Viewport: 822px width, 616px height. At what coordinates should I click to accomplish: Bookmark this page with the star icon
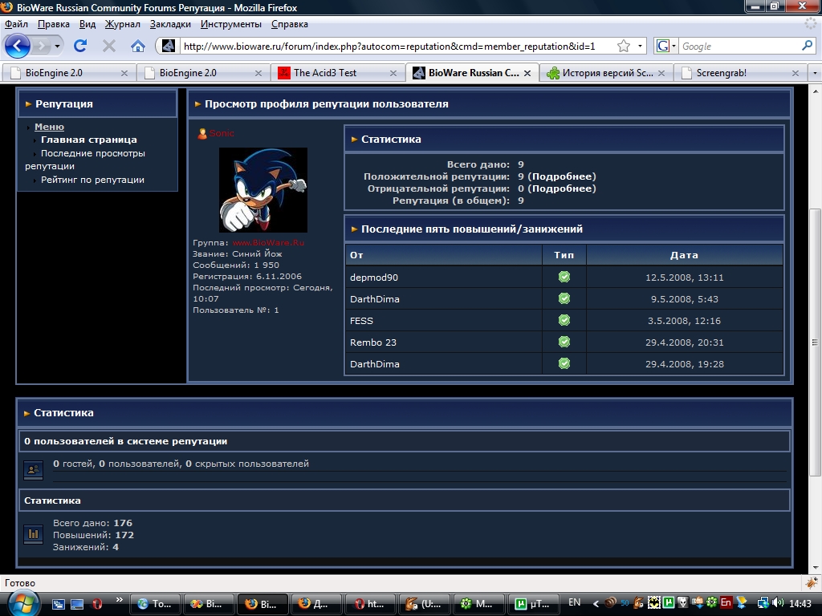623,46
